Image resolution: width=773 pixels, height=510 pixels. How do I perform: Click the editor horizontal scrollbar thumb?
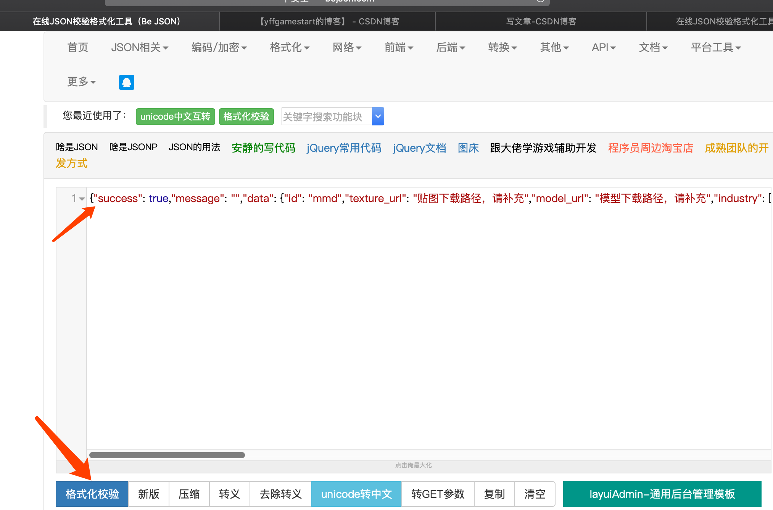click(167, 455)
